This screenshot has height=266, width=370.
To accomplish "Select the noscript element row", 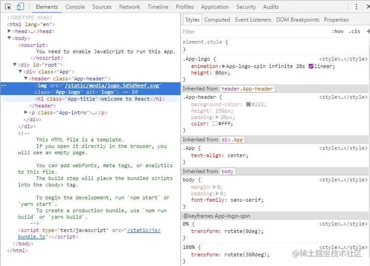I will click(33, 45).
